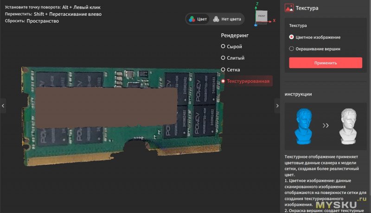Switch to Нет цвета display mode

(x=227, y=19)
